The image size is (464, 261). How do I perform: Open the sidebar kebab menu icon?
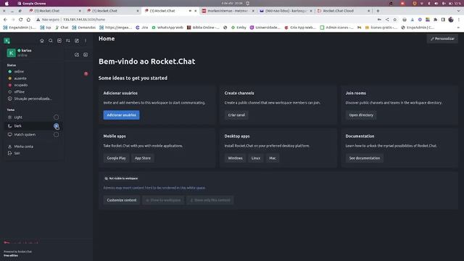[86, 41]
